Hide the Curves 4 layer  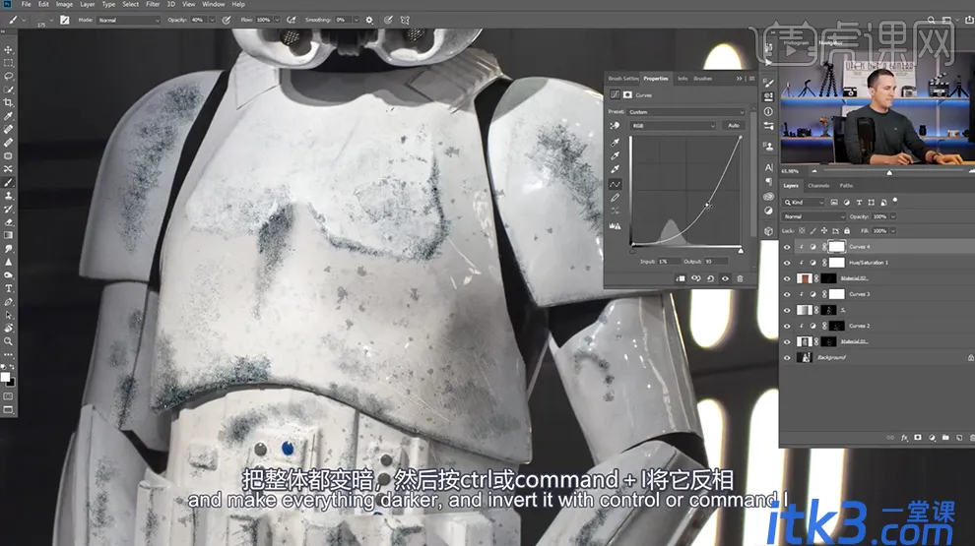pyautogui.click(x=787, y=247)
